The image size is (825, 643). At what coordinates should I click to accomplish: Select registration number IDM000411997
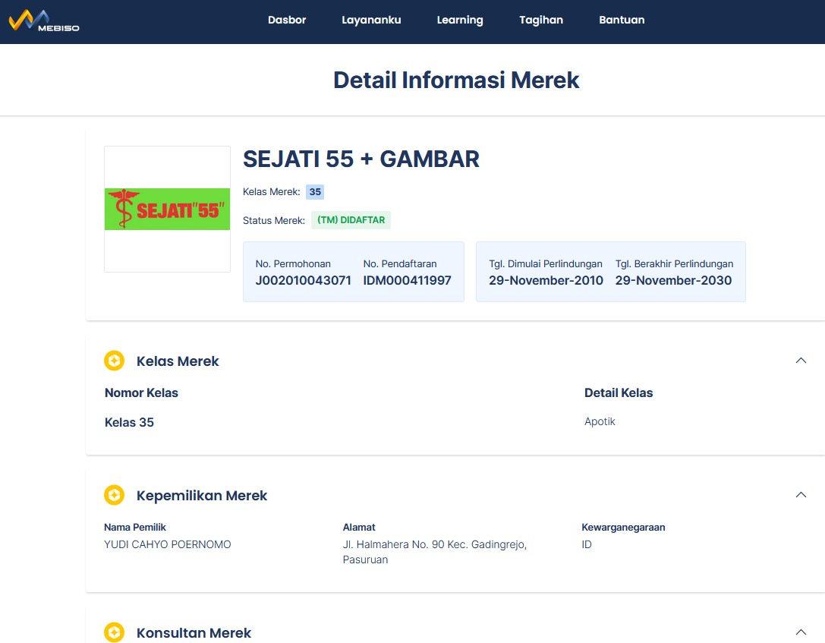(x=408, y=280)
